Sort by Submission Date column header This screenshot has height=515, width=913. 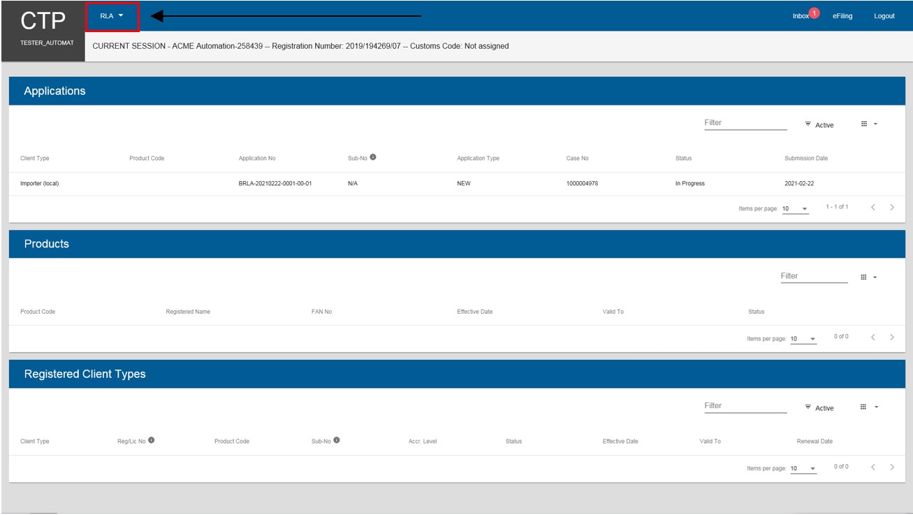tap(806, 159)
